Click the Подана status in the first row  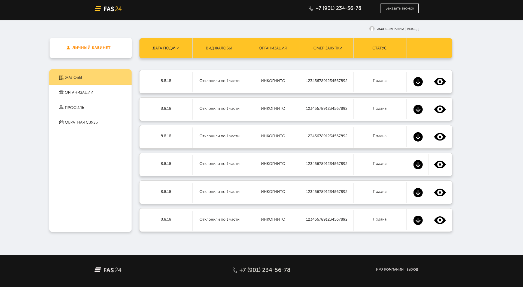point(380,81)
